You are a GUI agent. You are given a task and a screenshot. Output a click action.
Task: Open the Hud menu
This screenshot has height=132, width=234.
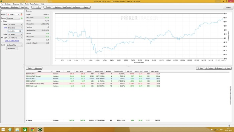(22, 4)
